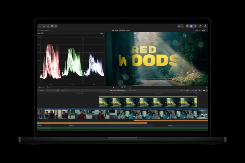Select the Redwoods title clip thumbnail in timeline
This screenshot has width=245, height=163.
click(148, 102)
